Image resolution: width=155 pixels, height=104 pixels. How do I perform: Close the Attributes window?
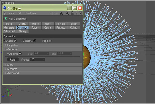pos(80,8)
